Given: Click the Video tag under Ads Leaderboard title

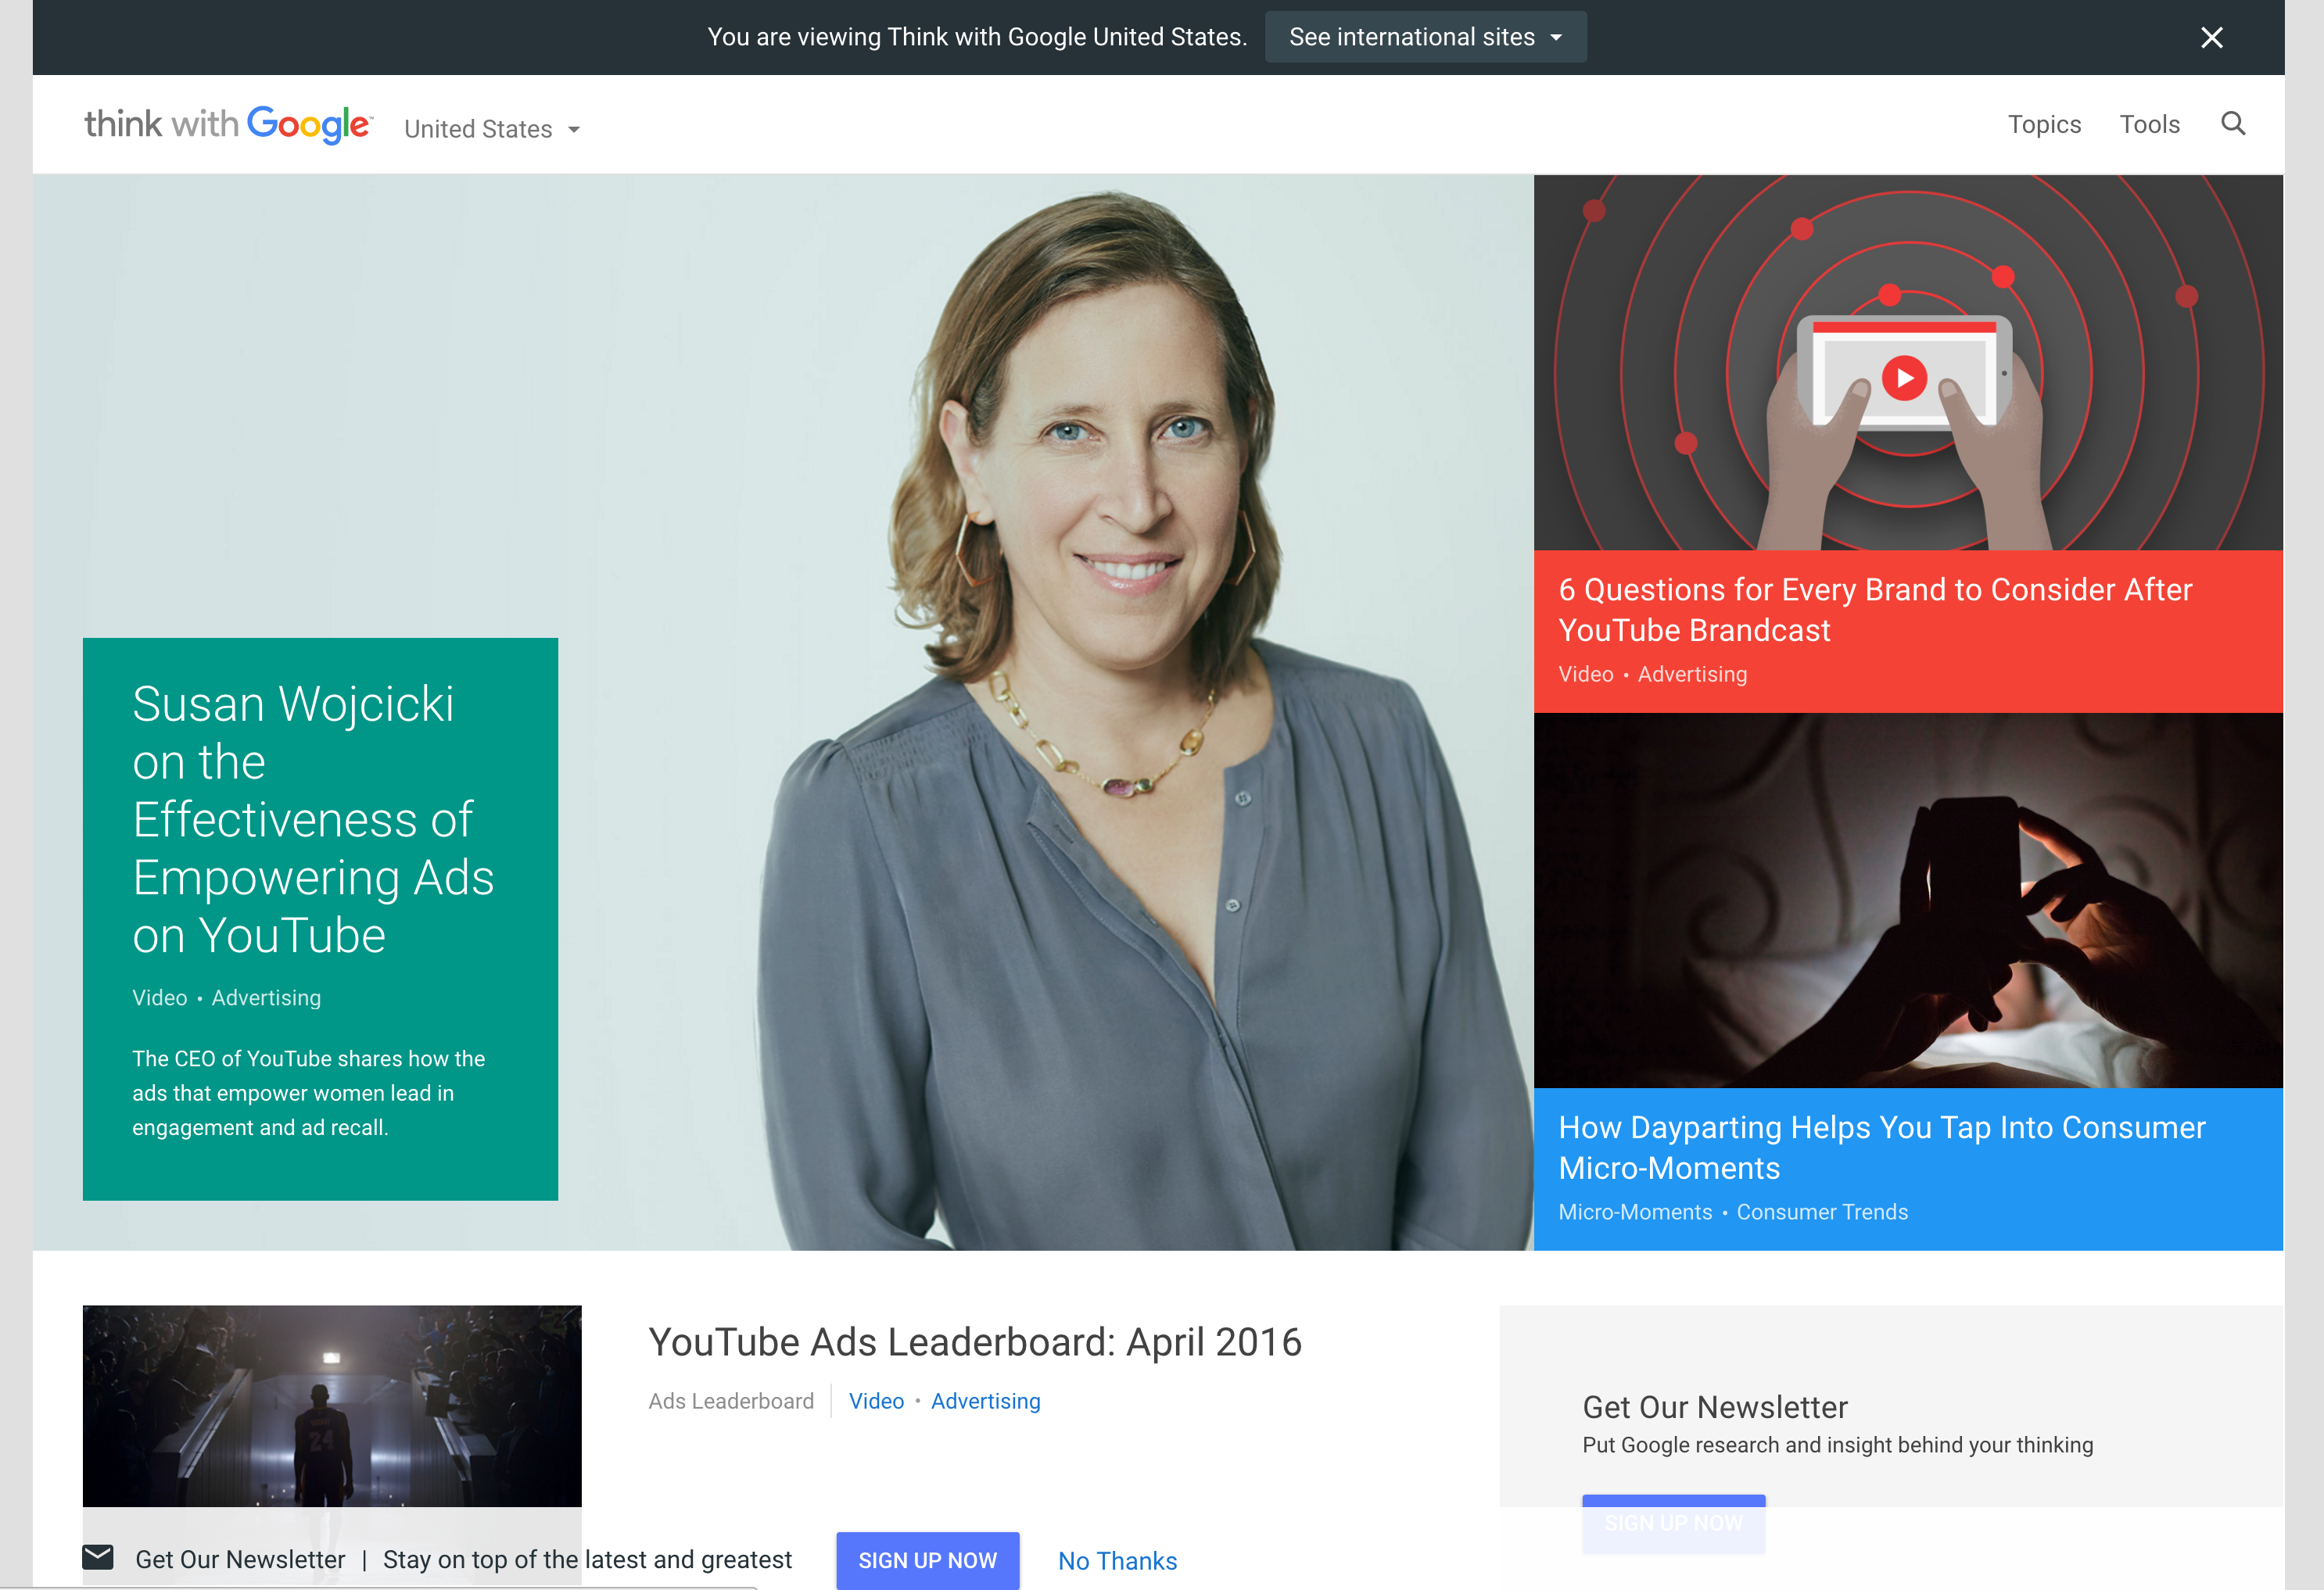Looking at the screenshot, I should [876, 1401].
